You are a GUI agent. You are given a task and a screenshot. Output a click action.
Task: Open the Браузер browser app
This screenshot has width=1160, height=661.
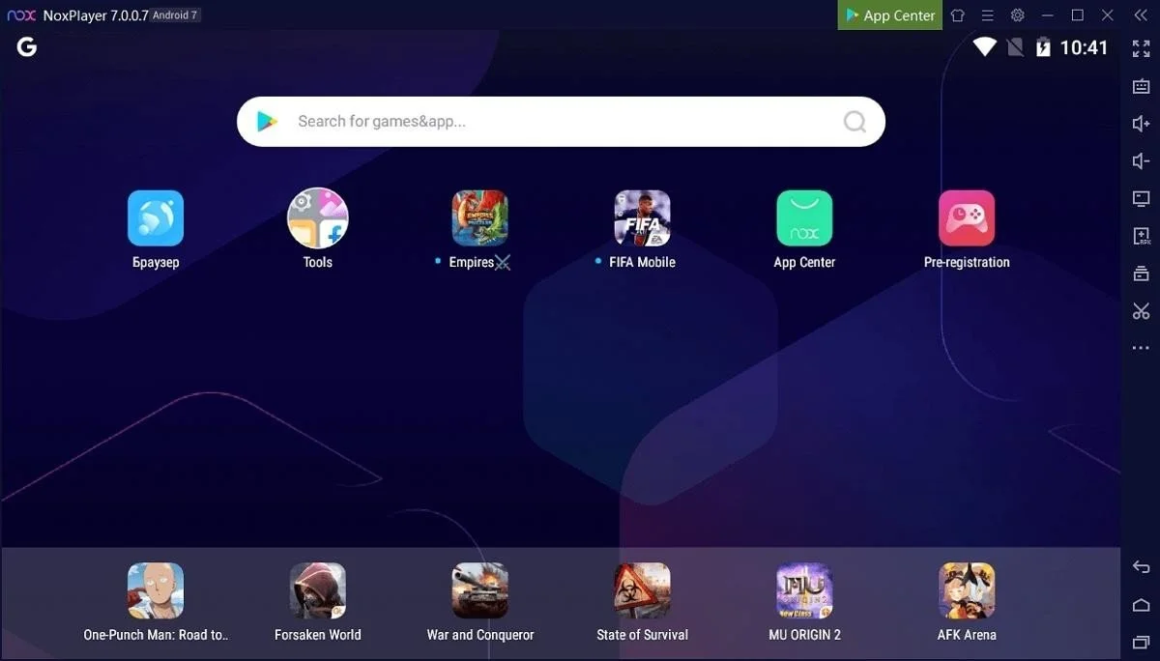156,218
